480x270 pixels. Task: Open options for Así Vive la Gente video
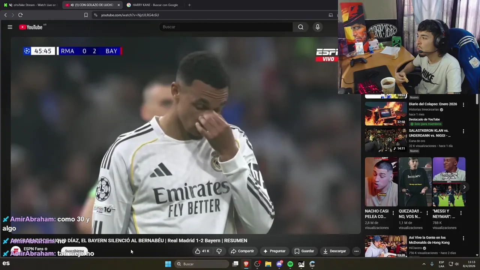[x=463, y=238]
